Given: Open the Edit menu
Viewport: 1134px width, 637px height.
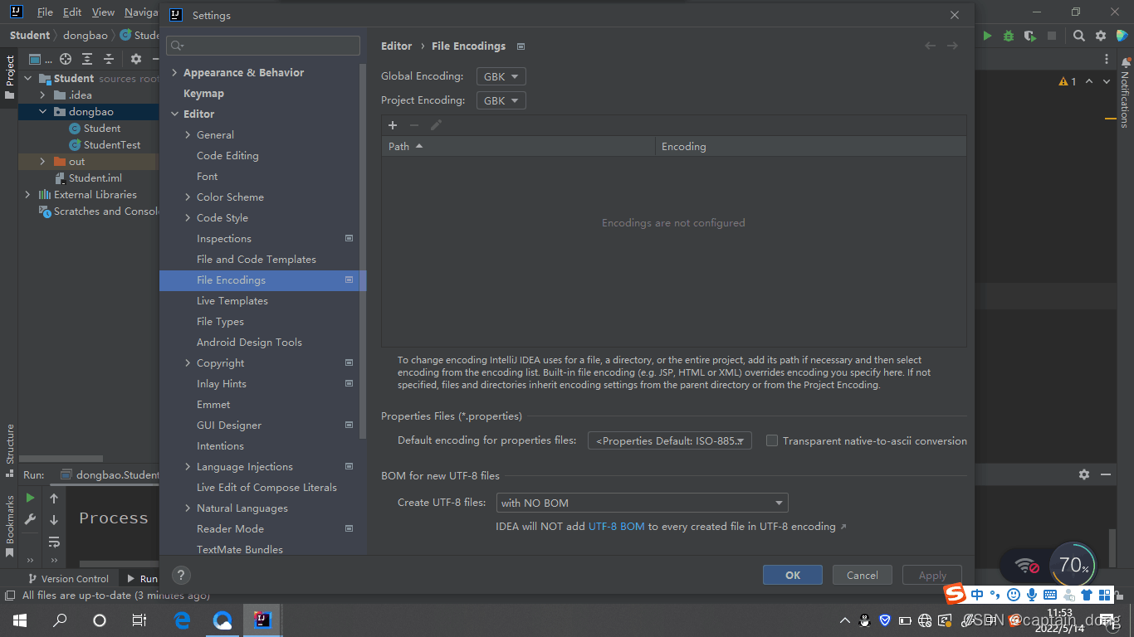Looking at the screenshot, I should (72, 12).
